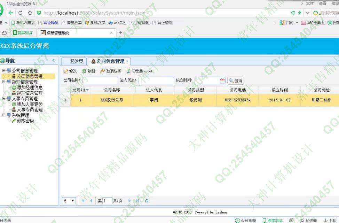This screenshot has height=223, width=339.
Task: Go to first page pager icon
Action: pyautogui.click(x=83, y=201)
